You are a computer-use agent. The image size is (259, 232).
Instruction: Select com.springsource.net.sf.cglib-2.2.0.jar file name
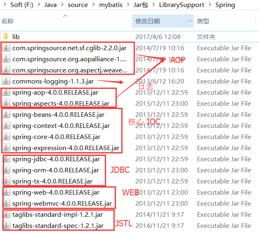click(x=69, y=48)
